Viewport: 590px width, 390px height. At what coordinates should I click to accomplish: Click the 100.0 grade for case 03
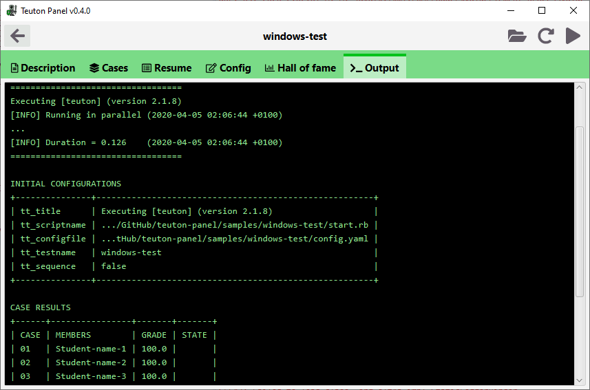pos(154,376)
